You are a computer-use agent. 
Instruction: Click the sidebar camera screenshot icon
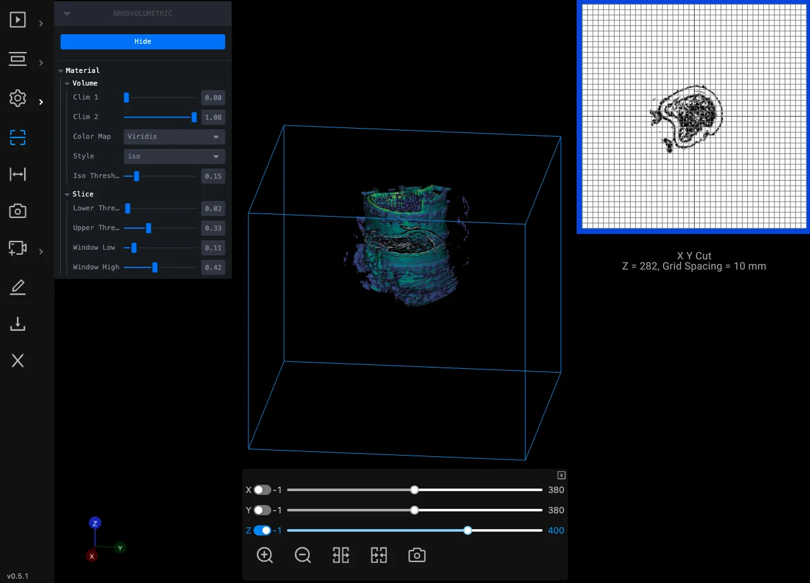[x=18, y=211]
